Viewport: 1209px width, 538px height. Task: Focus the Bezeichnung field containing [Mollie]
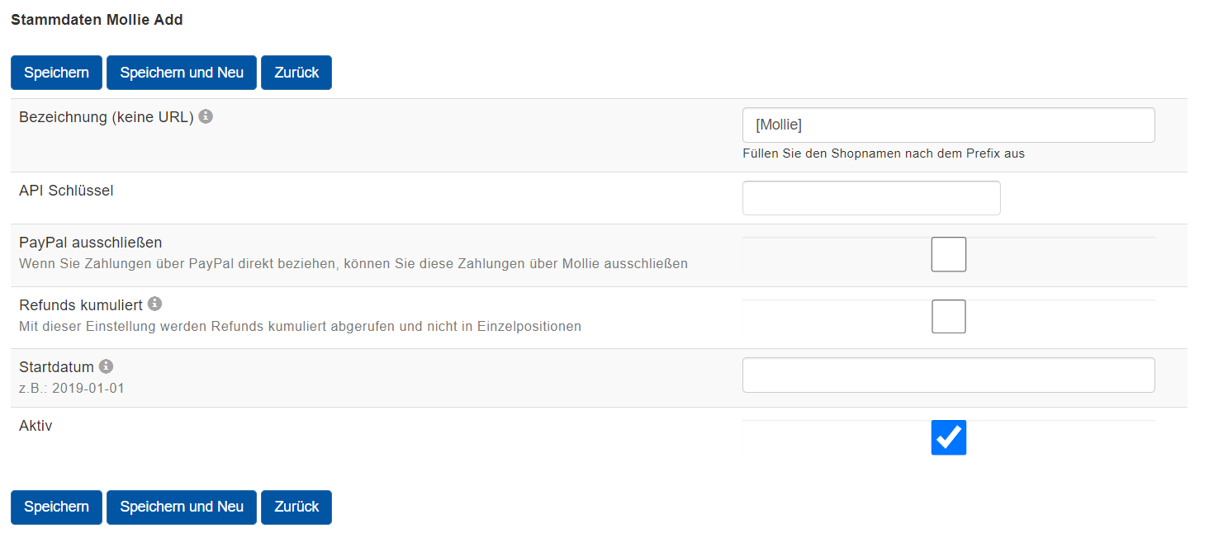point(948,125)
